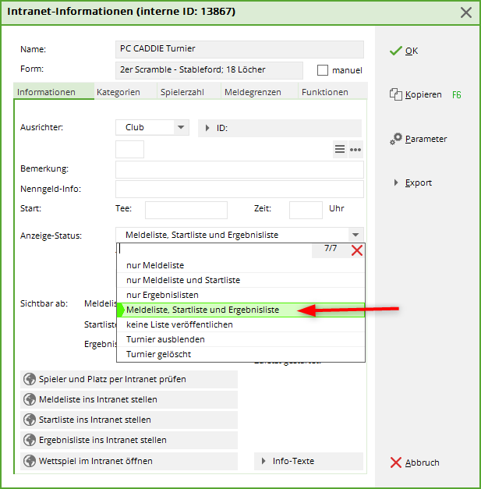
Task: Switch to the Informationen tab
Action: (x=54, y=92)
